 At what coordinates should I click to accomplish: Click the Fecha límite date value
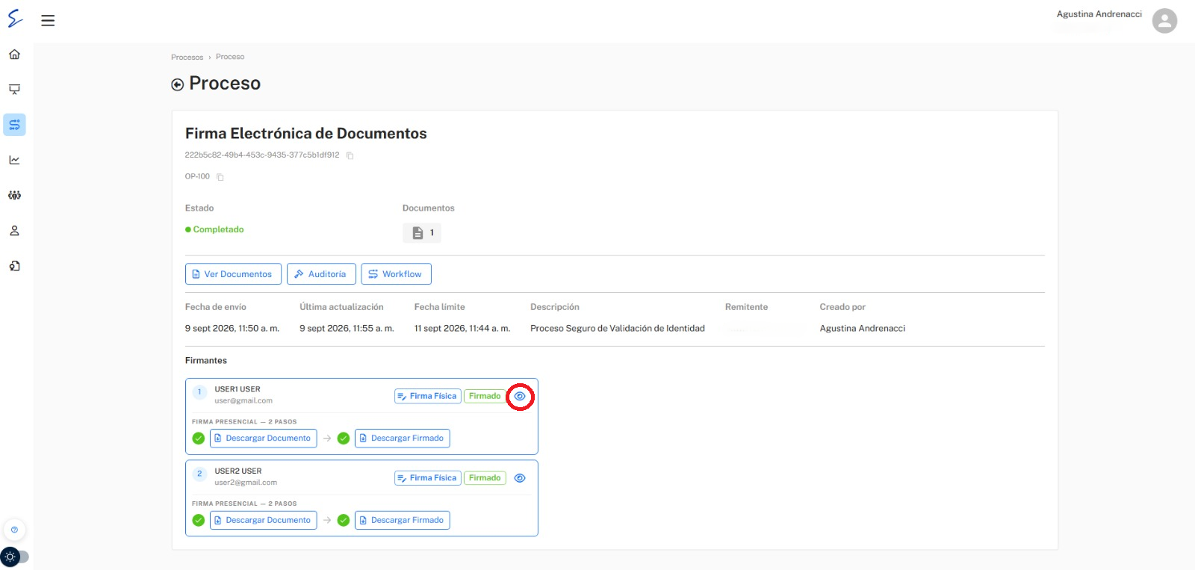click(462, 329)
